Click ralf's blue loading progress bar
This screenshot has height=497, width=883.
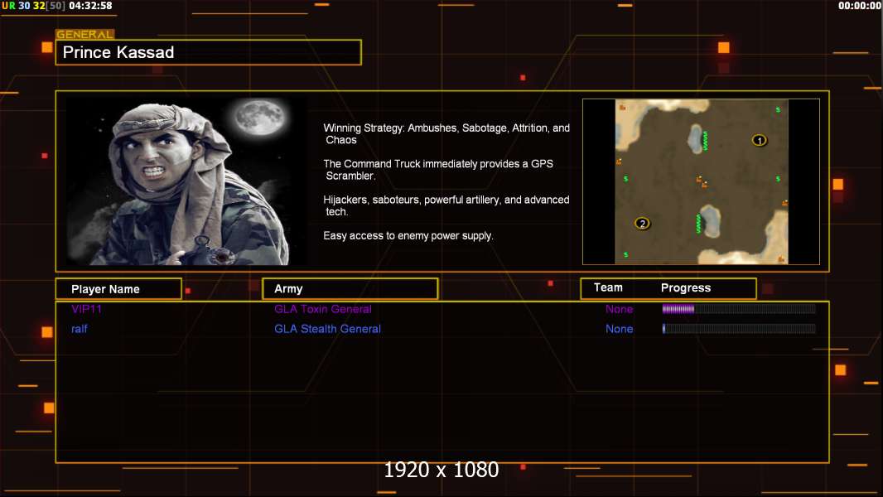pyautogui.click(x=739, y=329)
